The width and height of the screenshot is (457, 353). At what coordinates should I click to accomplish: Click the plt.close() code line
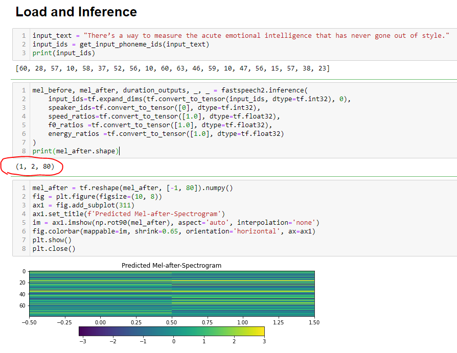[x=54, y=249]
